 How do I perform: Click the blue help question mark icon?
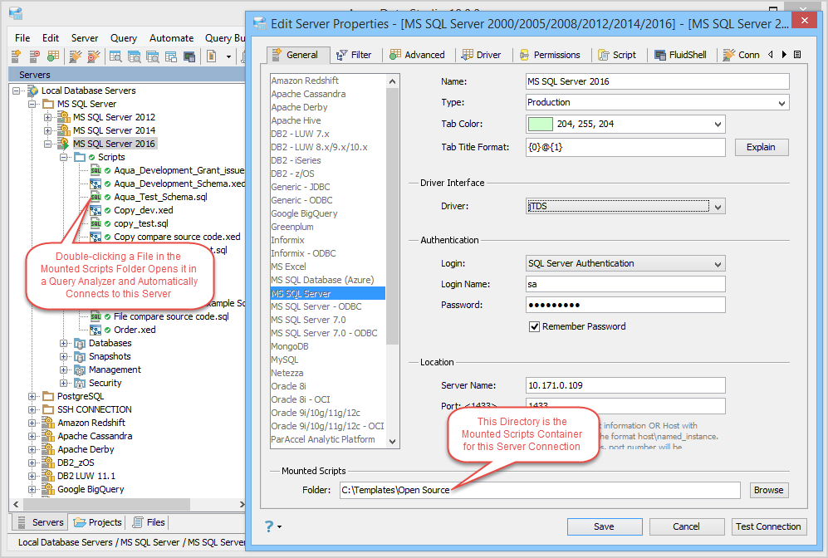point(269,526)
